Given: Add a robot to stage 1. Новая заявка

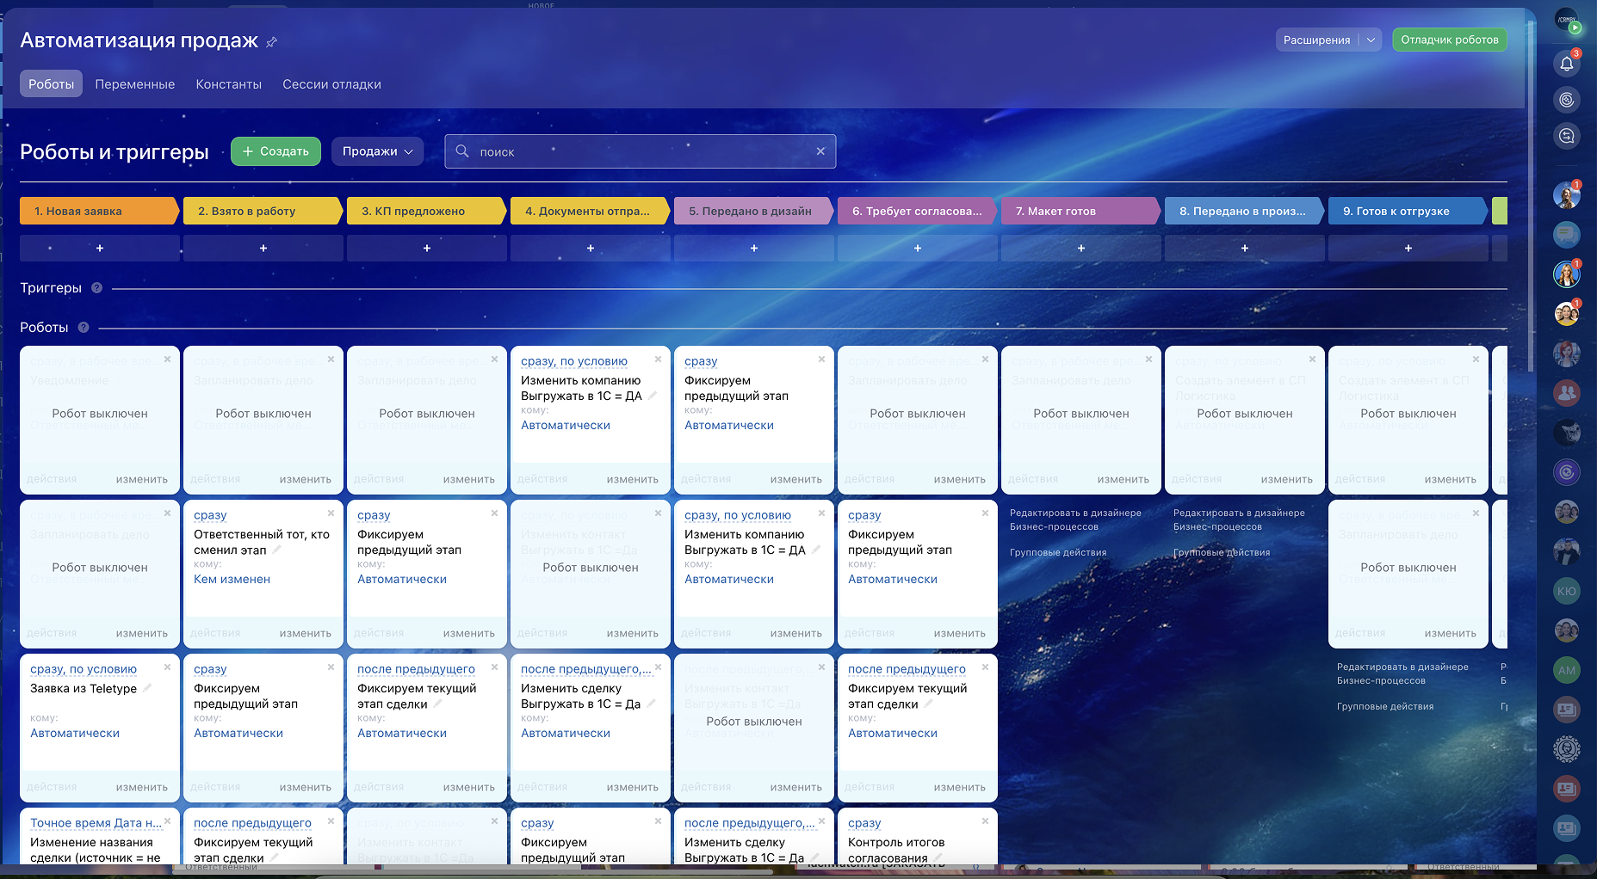Looking at the screenshot, I should pyautogui.click(x=100, y=249).
